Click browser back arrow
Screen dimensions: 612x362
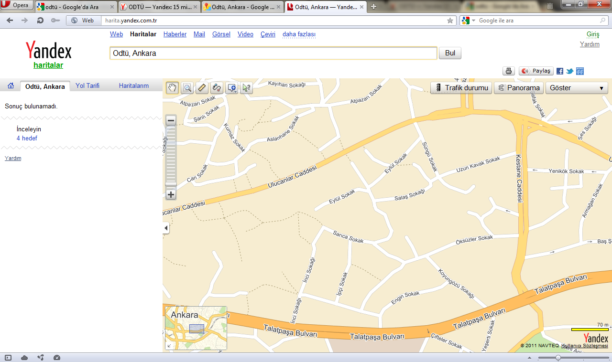tap(10, 21)
